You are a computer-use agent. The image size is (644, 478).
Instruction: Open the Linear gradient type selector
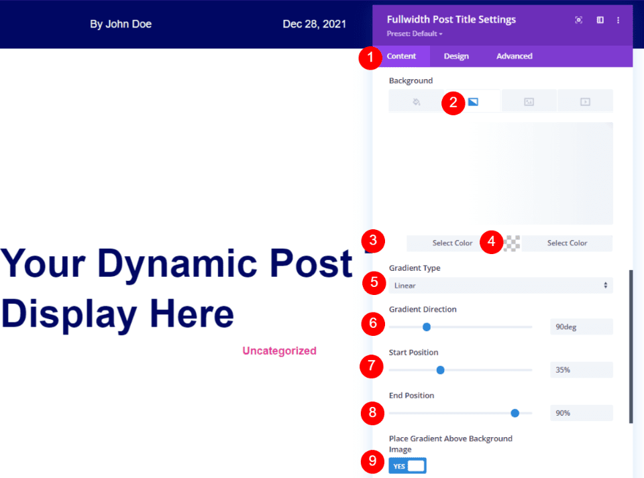500,285
